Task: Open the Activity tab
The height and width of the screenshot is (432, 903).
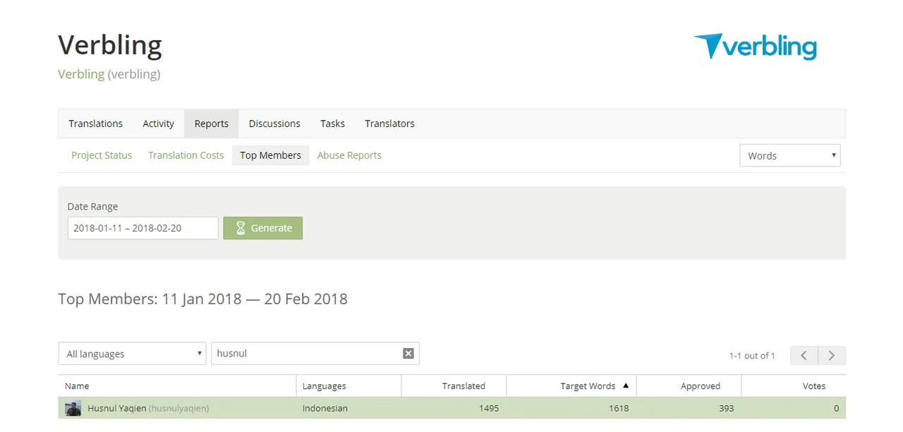Action: coord(158,124)
